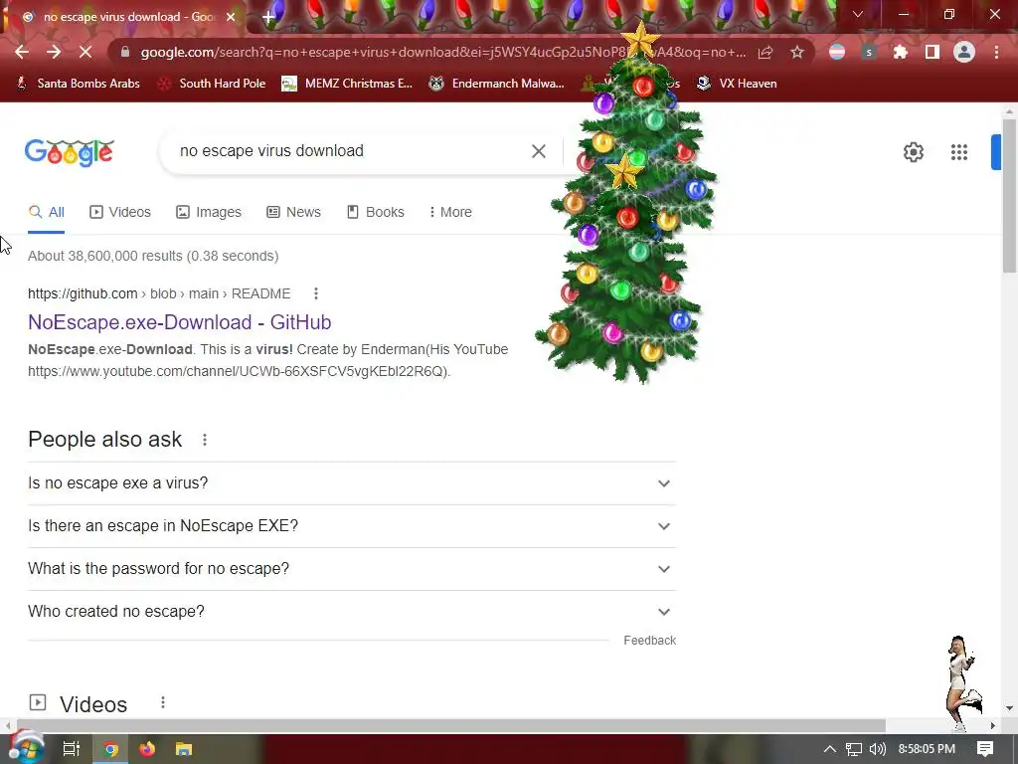Image resolution: width=1018 pixels, height=764 pixels.
Task: Launch Firefox from the taskbar
Action: click(x=147, y=749)
